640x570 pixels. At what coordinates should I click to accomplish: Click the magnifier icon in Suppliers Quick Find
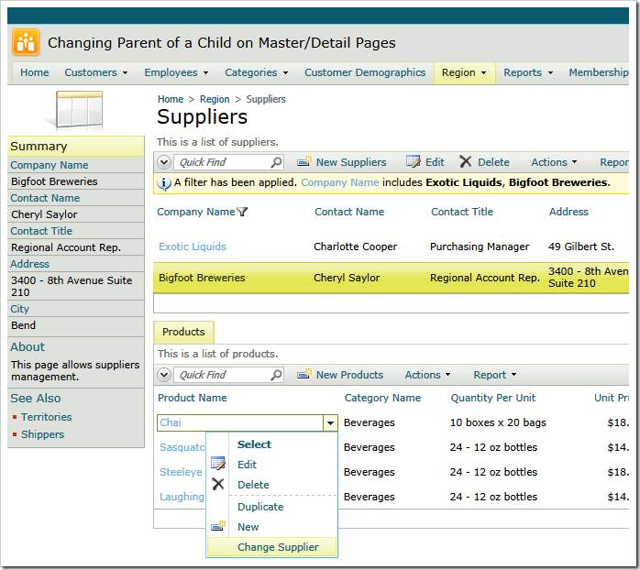click(x=276, y=162)
